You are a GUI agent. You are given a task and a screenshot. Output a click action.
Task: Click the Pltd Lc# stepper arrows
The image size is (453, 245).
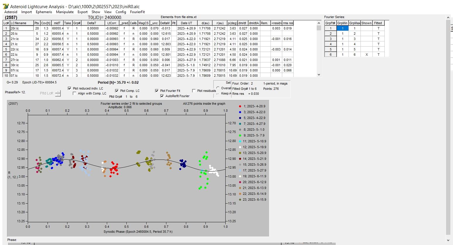click(x=58, y=93)
